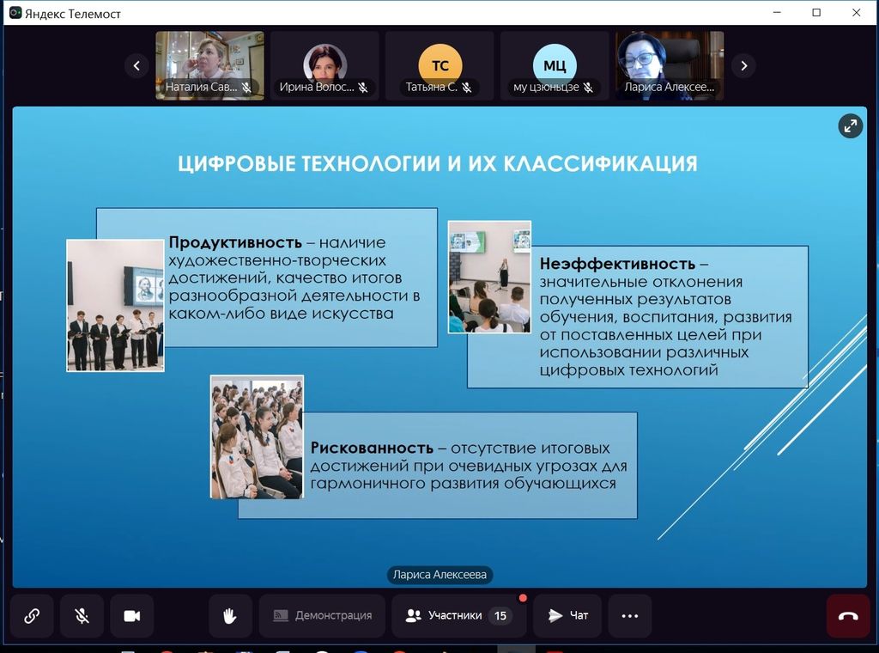Unmute the microphone in bottom toolbar

[x=82, y=615]
